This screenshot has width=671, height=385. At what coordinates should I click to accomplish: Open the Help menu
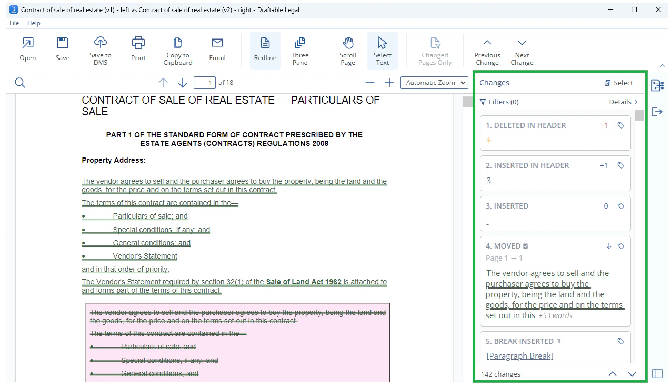(x=34, y=23)
